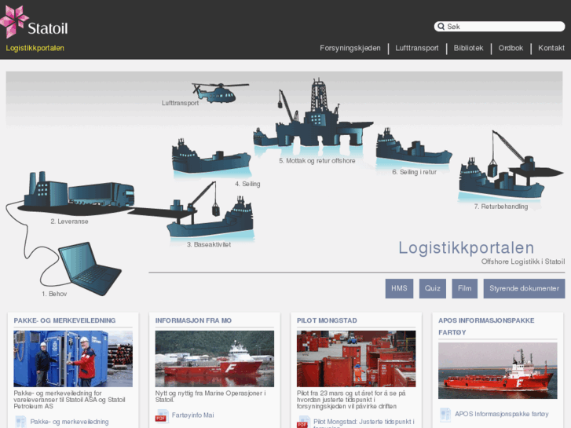Click the document icon beside APOS Informasjonspakke fartøy

445,415
